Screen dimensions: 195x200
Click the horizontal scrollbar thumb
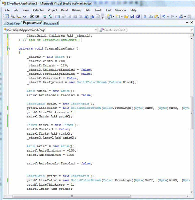click(71, 196)
